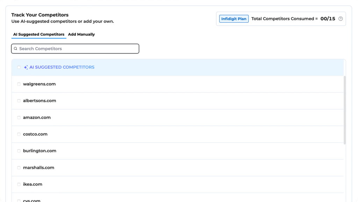Click the help icon beside competitor count
Screen dimensions: 358x202
[x=341, y=19]
